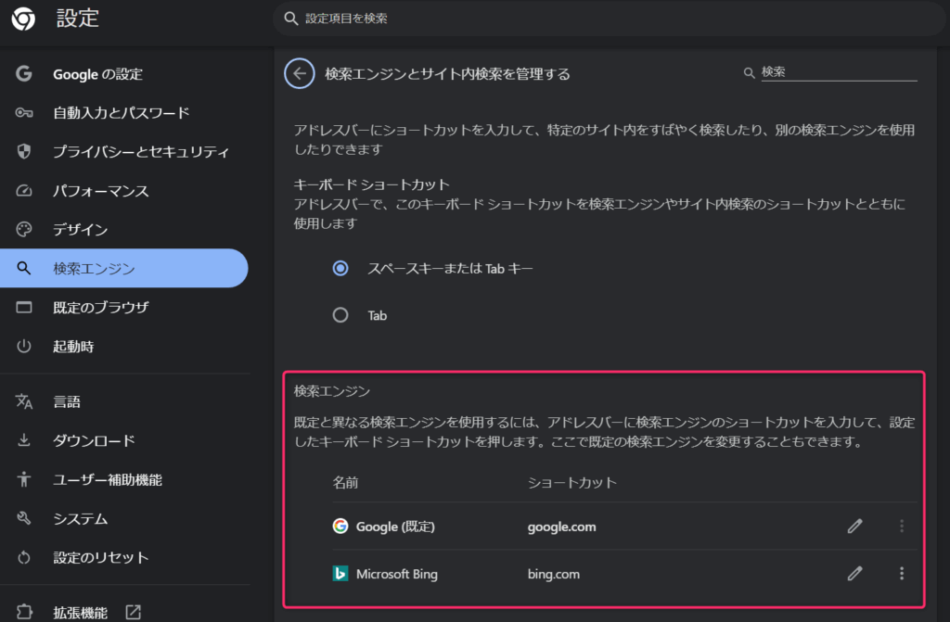Open the プライバシーとセキュリティ settings section
This screenshot has width=950, height=622.
pos(140,152)
